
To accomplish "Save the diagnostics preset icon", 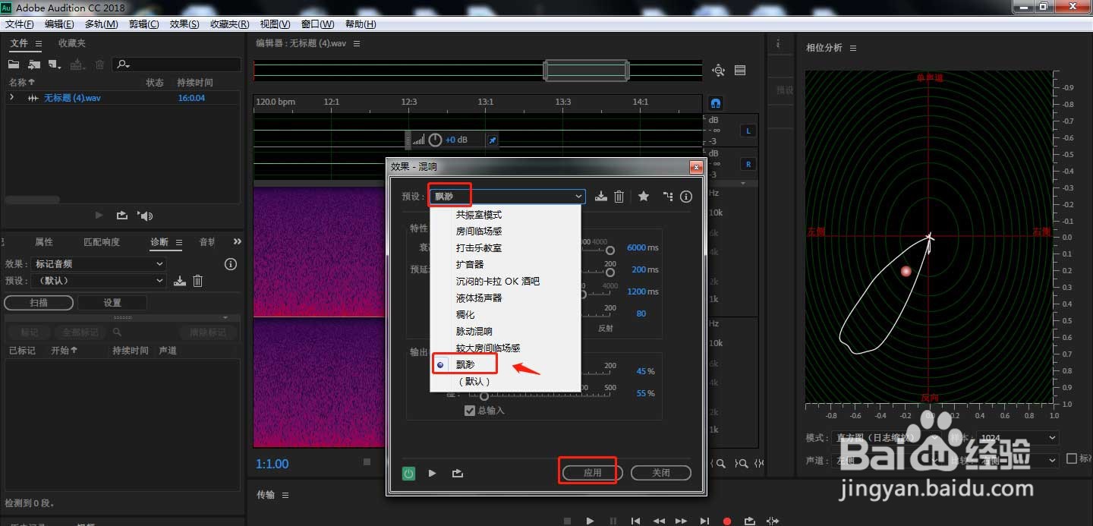I will (180, 281).
